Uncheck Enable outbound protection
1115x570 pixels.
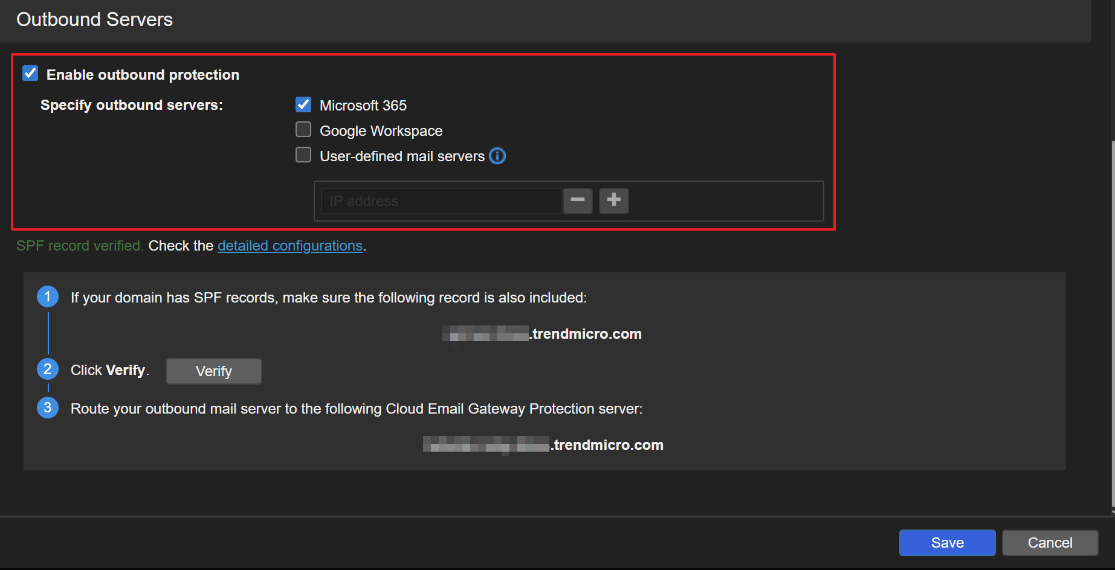click(30, 74)
